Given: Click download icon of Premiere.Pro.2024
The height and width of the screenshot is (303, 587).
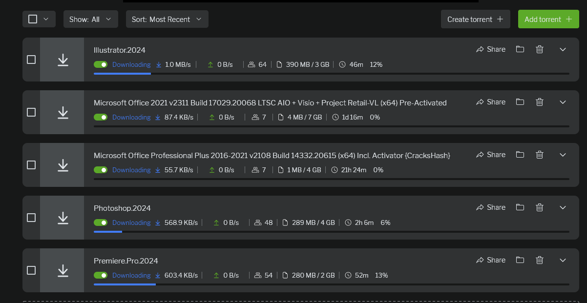Looking at the screenshot, I should [x=63, y=270].
